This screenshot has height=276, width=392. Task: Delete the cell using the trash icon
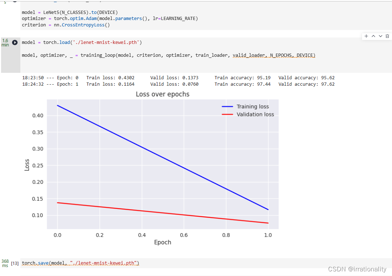coord(387,36)
